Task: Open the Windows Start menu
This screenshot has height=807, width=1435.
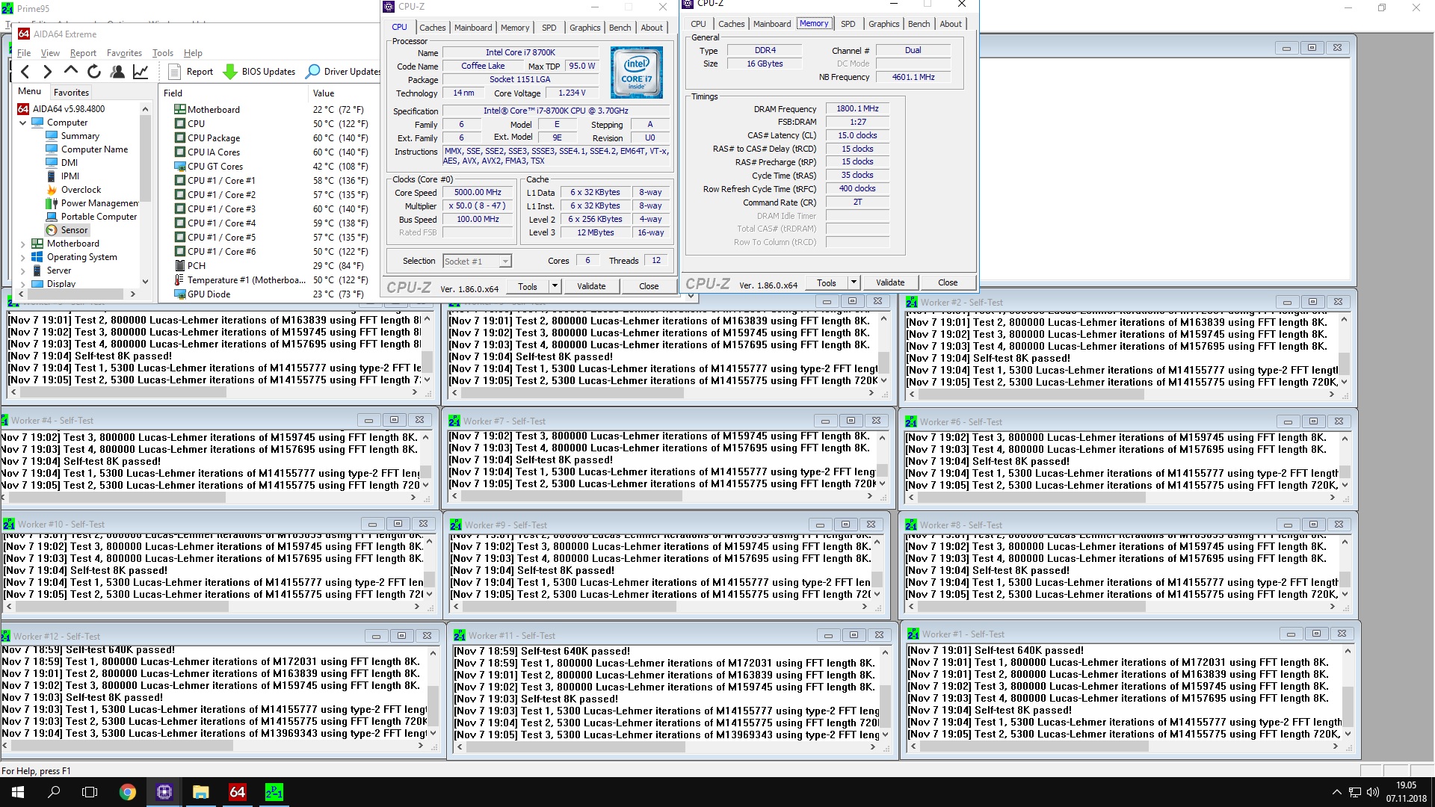Action: click(x=18, y=792)
